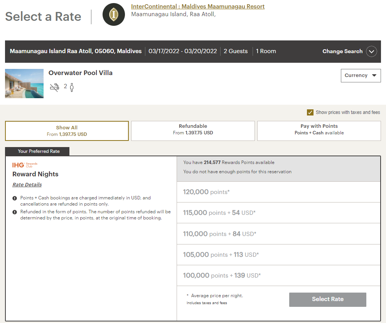Click the info icon beside the refund note
This screenshot has height=323, width=386.
pos(14,212)
